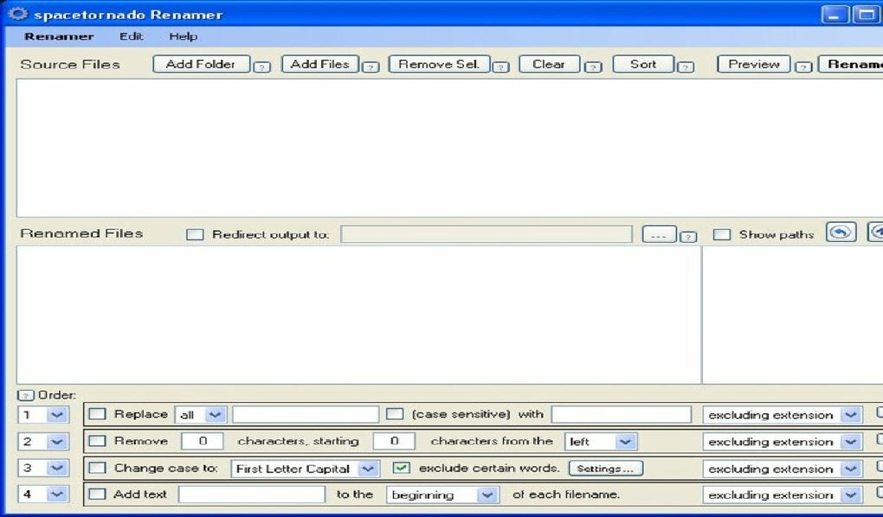This screenshot has width=883, height=517.
Task: Click the Add Folder button
Action: (201, 64)
